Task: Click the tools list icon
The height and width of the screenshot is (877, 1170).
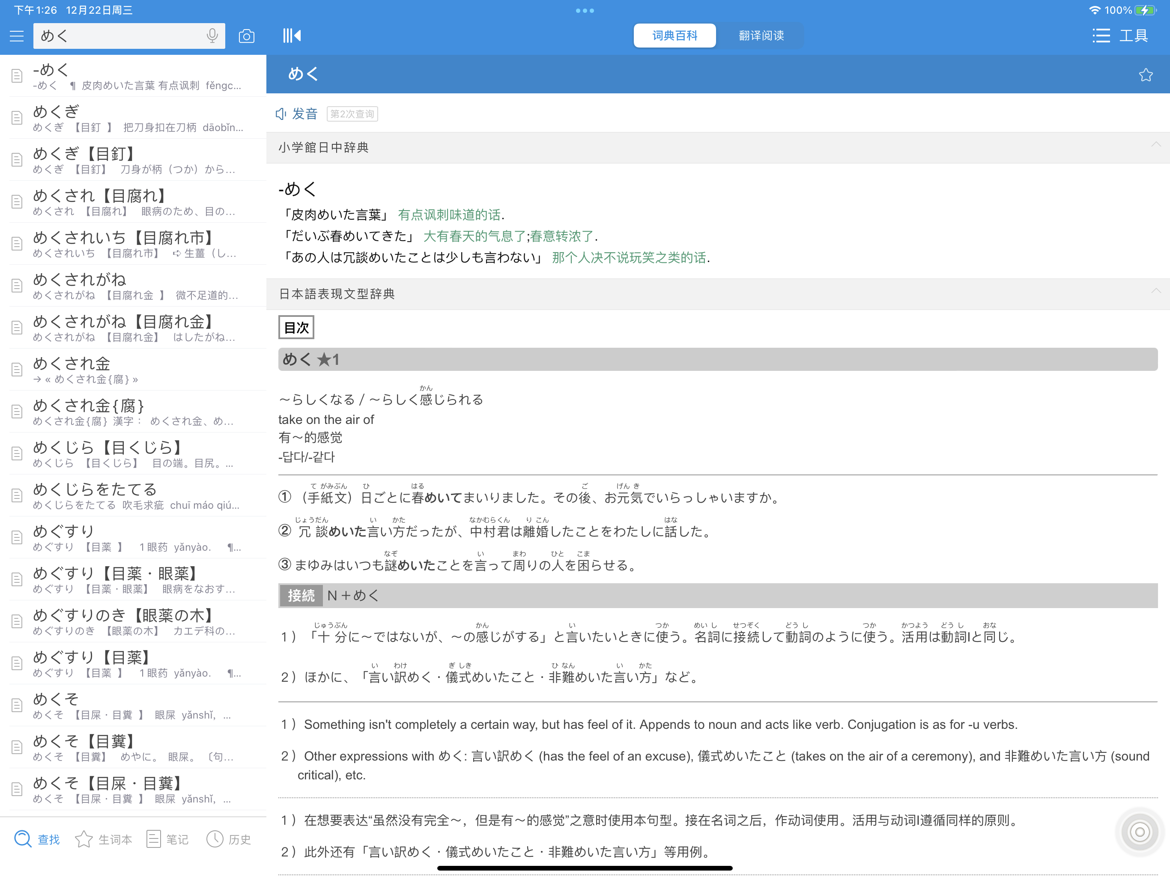Action: coord(1101,36)
